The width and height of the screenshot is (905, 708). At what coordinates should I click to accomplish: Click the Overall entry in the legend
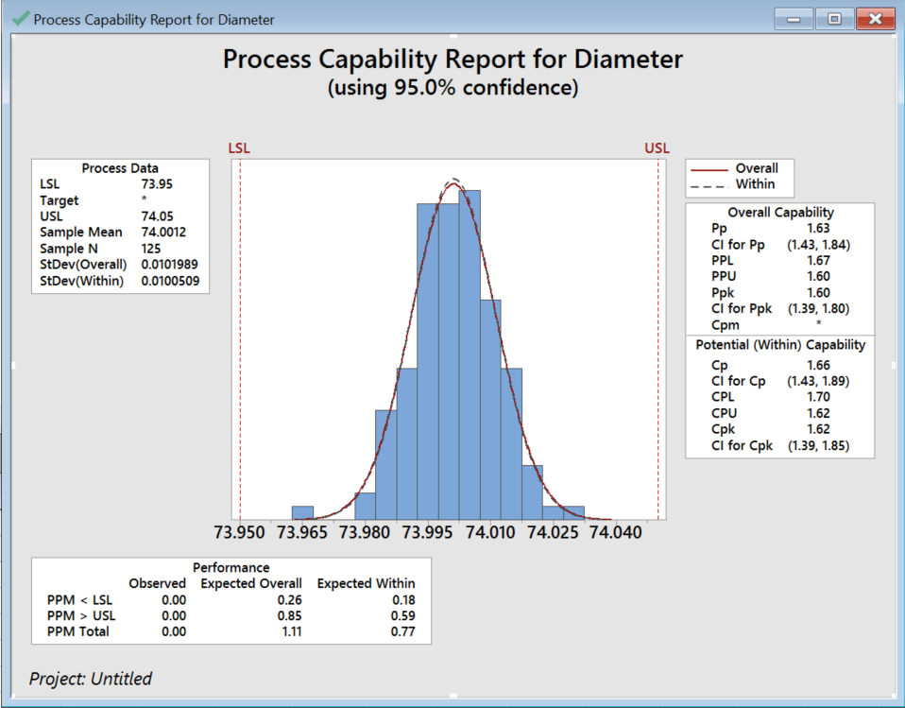point(756,168)
